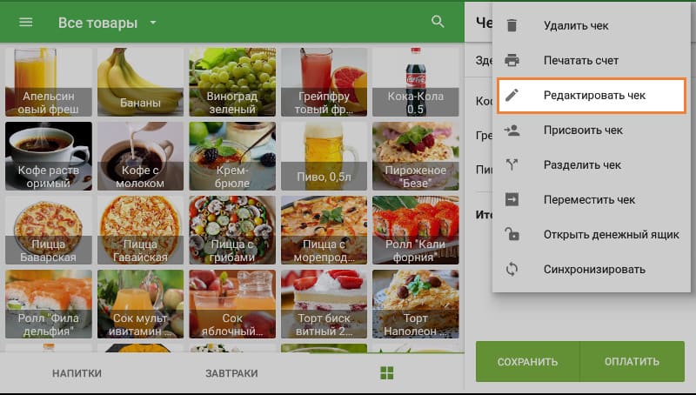The image size is (696, 395).
Task: Open the hamburger navigation menu
Action: [25, 23]
